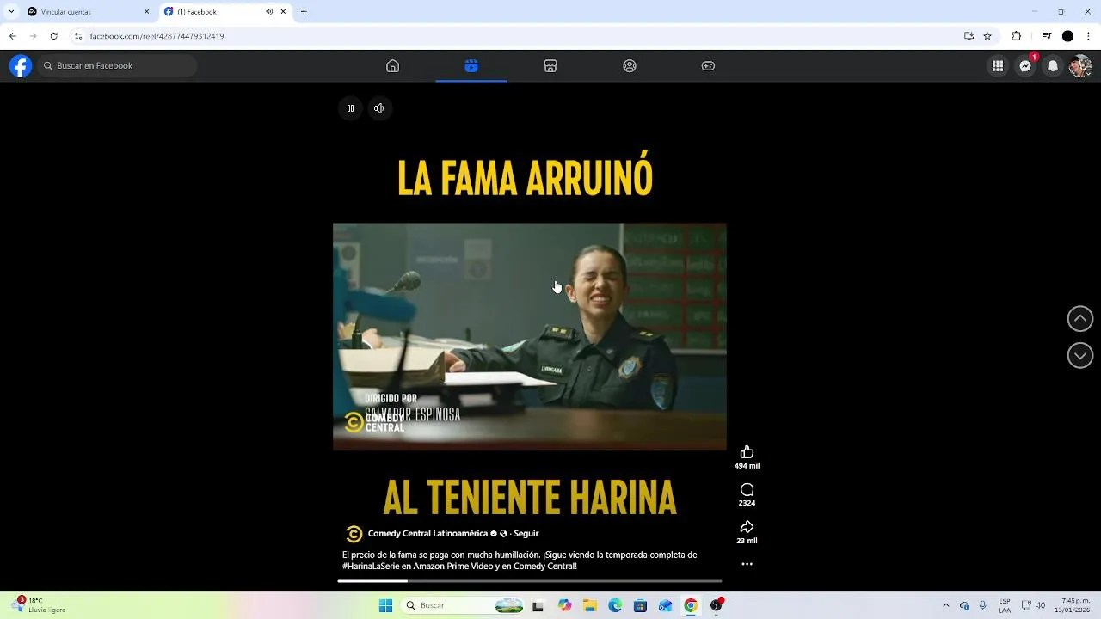Open the Reels video tab icon
Image resolution: width=1101 pixels, height=619 pixels.
click(x=471, y=66)
